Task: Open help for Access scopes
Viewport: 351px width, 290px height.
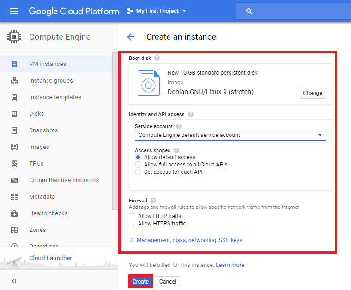Action: tap(176, 150)
